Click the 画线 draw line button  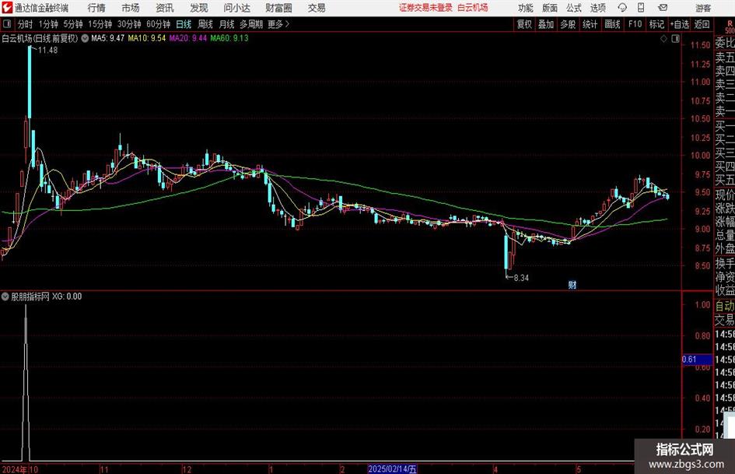pyautogui.click(x=612, y=24)
